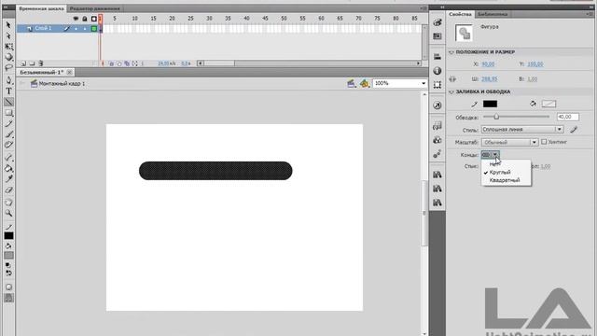Image resolution: width=597 pixels, height=336 pixels.
Task: Select the Eraser tool
Action: (8, 189)
